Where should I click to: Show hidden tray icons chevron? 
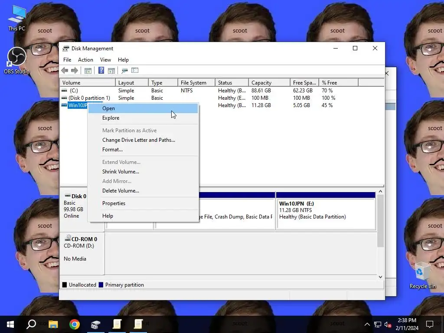367,324
